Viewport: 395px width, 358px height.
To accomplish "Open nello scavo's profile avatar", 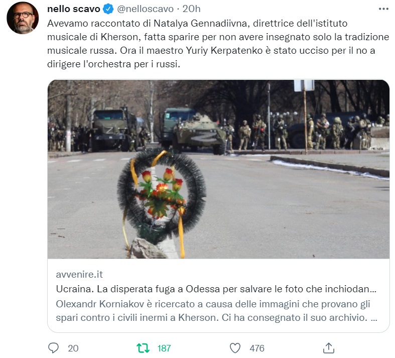I will click(x=23, y=18).
